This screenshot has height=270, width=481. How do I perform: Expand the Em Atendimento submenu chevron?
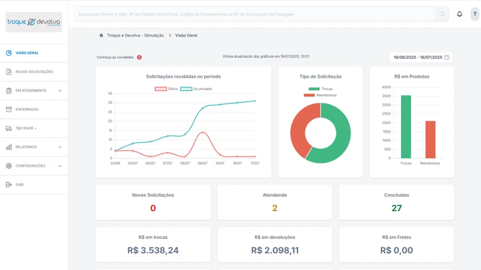click(x=60, y=91)
